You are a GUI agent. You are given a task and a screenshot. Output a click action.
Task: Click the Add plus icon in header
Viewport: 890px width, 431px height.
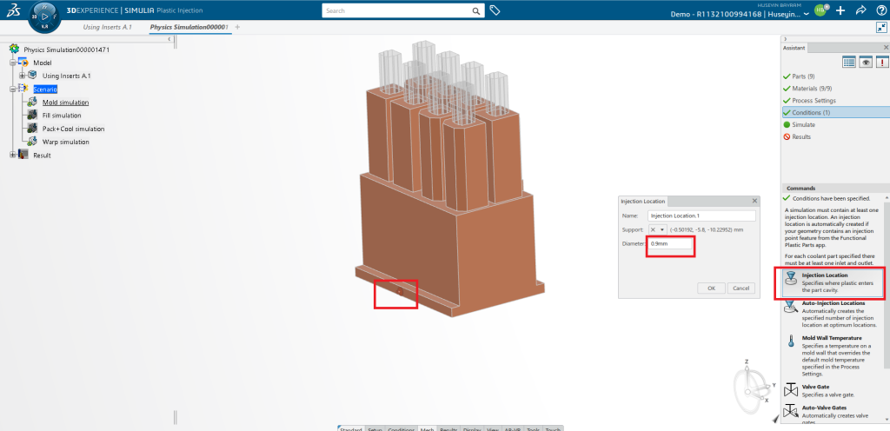[840, 11]
